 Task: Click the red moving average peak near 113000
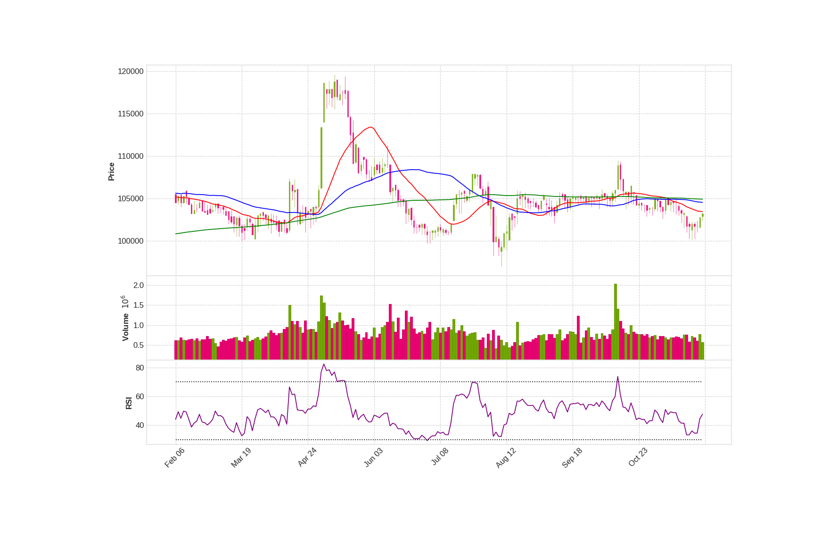coord(372,127)
